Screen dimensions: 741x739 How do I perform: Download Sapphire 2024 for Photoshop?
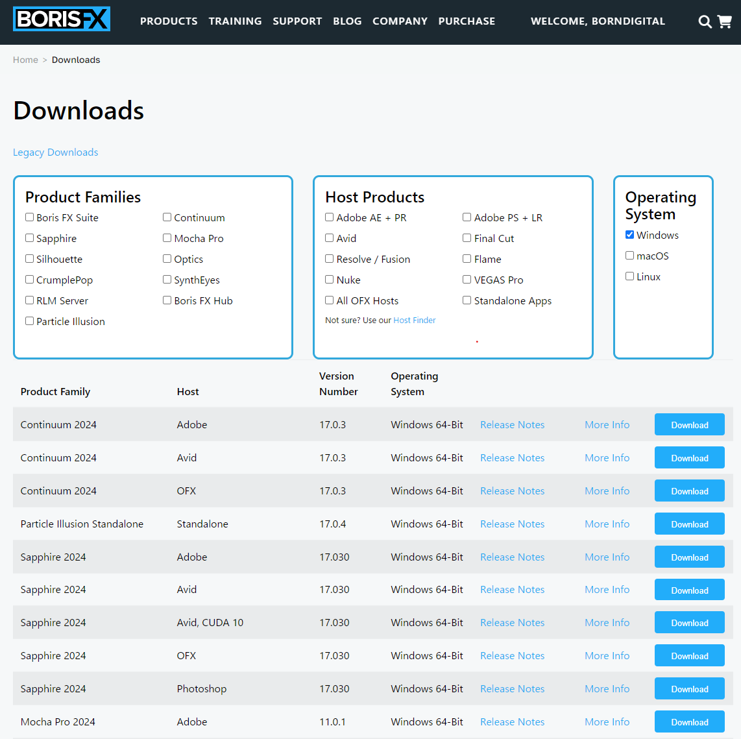point(690,688)
